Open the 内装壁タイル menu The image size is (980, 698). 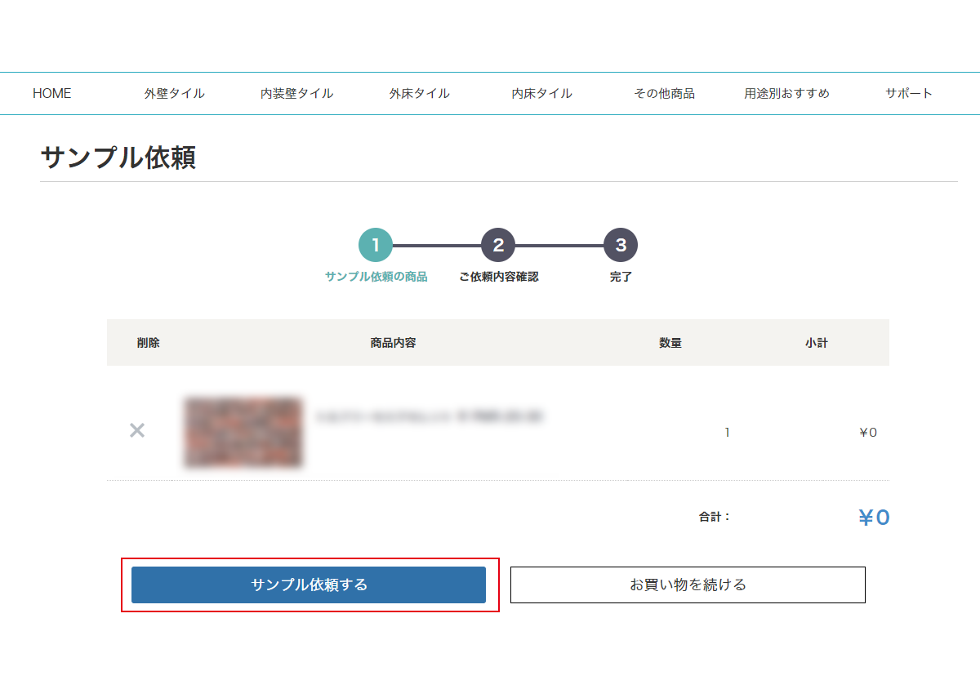click(x=297, y=93)
